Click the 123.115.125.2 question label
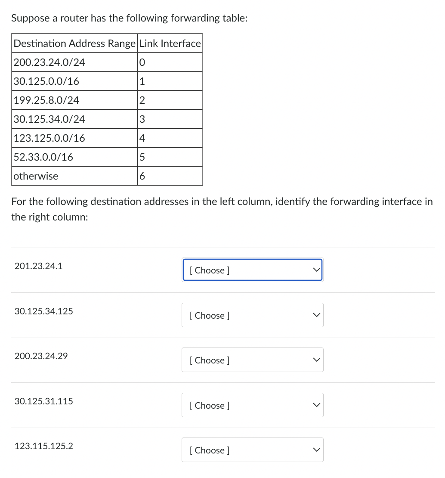This screenshot has width=445, height=478. point(43,446)
